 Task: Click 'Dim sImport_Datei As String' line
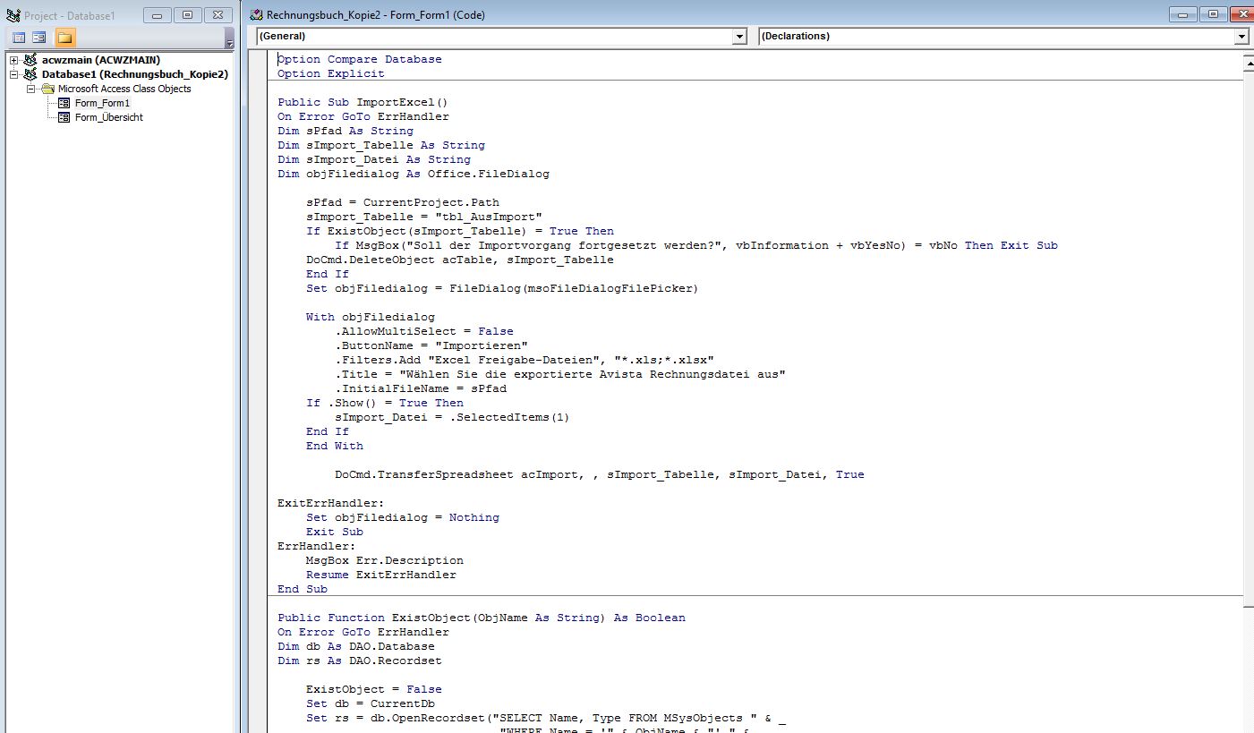(374, 159)
